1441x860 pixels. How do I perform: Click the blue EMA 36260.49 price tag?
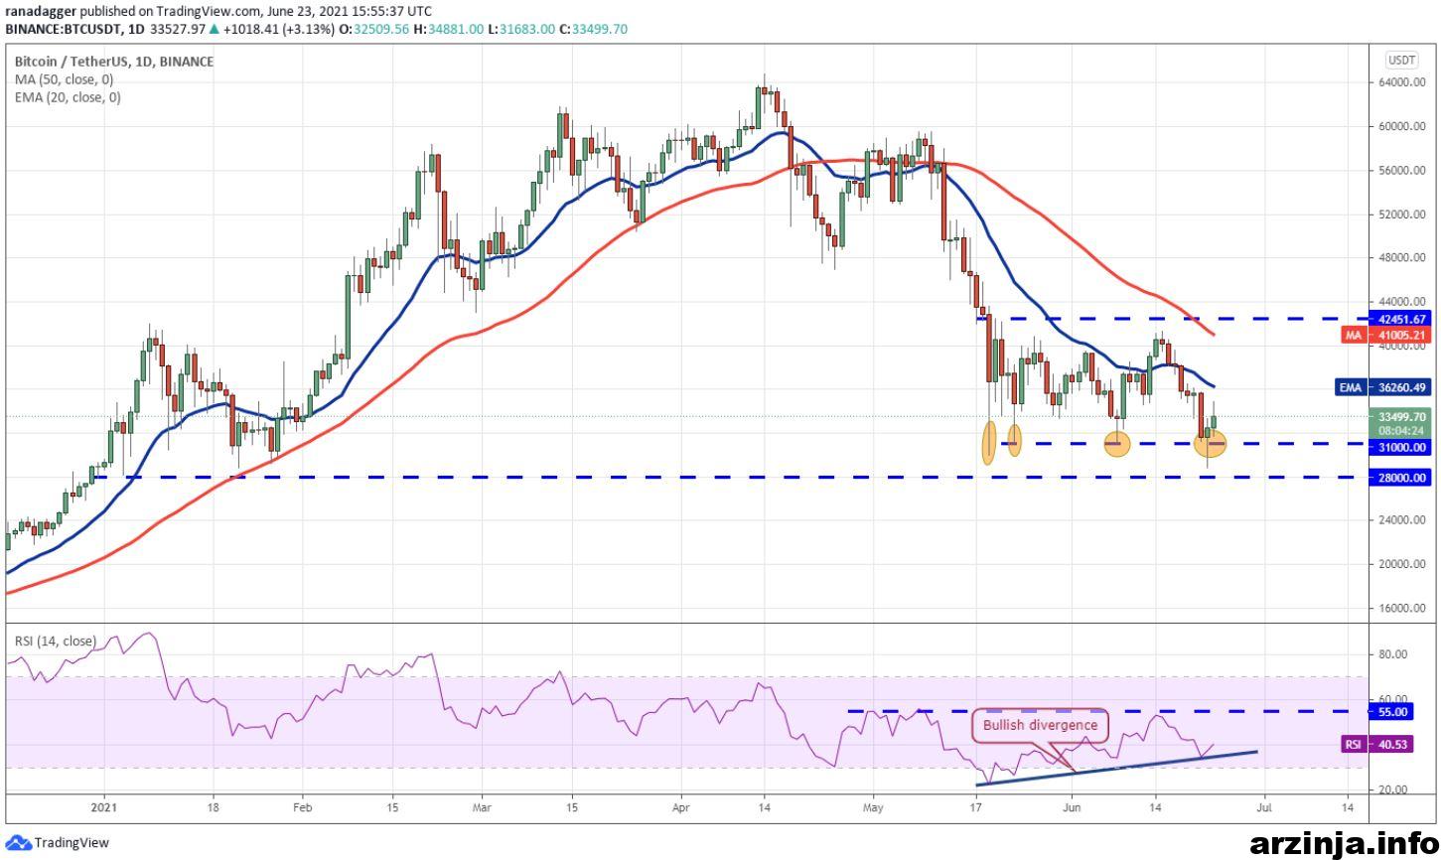coord(1382,387)
